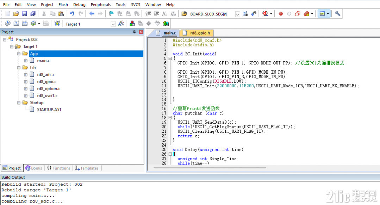Open the breakpoints dropdown arrow

coord(312,14)
